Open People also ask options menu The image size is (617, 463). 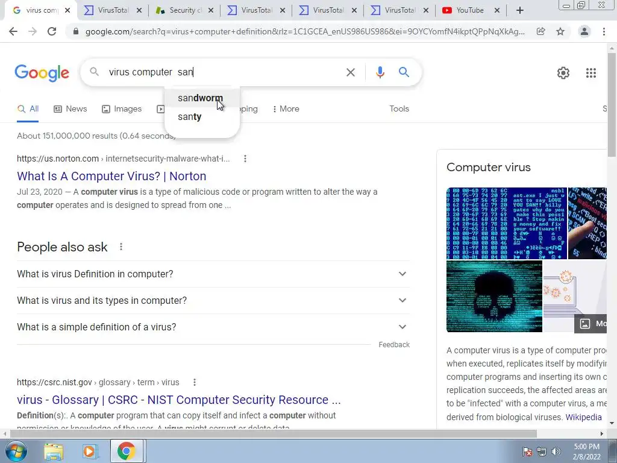pos(121,247)
